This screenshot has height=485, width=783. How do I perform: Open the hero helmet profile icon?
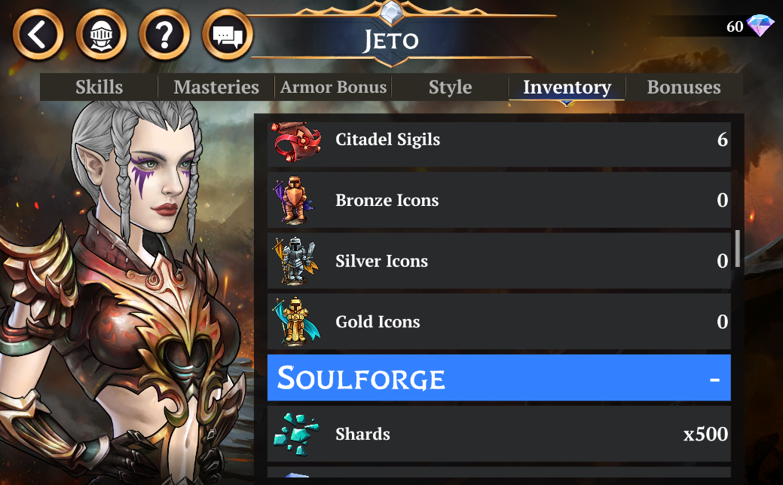[x=102, y=35]
